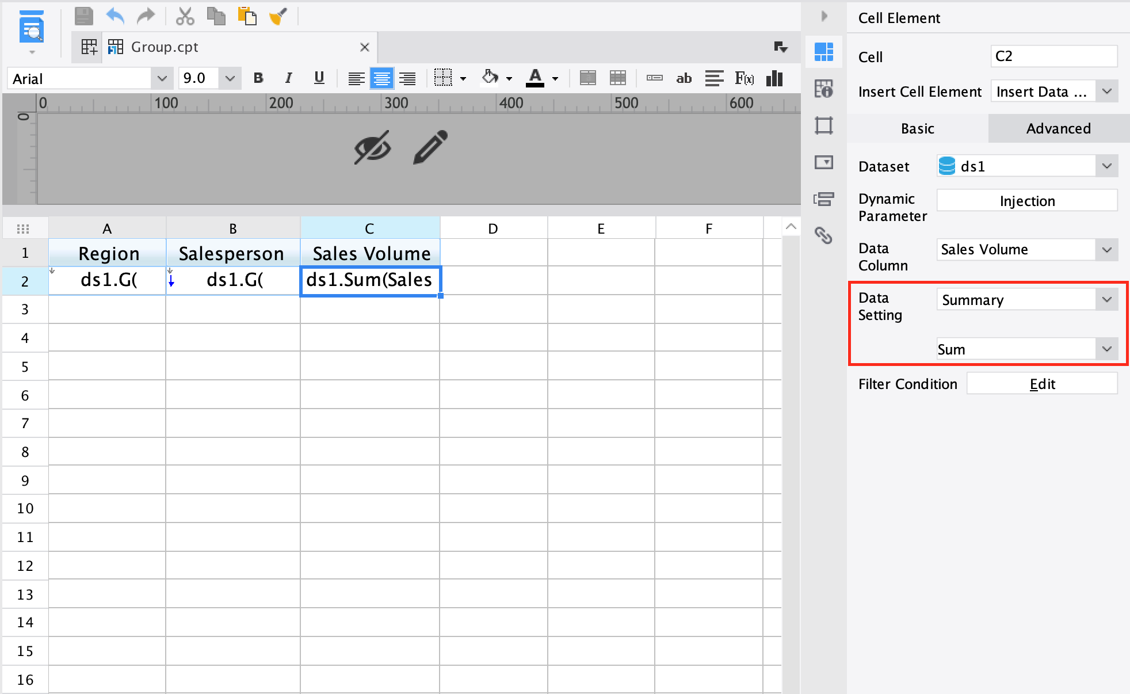Toggle bold formatting
Screen dimensions: 1130x694
pos(258,78)
